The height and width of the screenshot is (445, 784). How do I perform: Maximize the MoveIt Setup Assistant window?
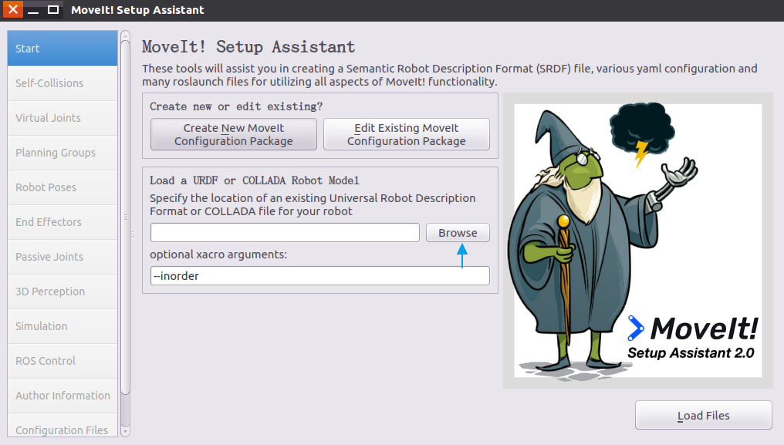tap(53, 9)
